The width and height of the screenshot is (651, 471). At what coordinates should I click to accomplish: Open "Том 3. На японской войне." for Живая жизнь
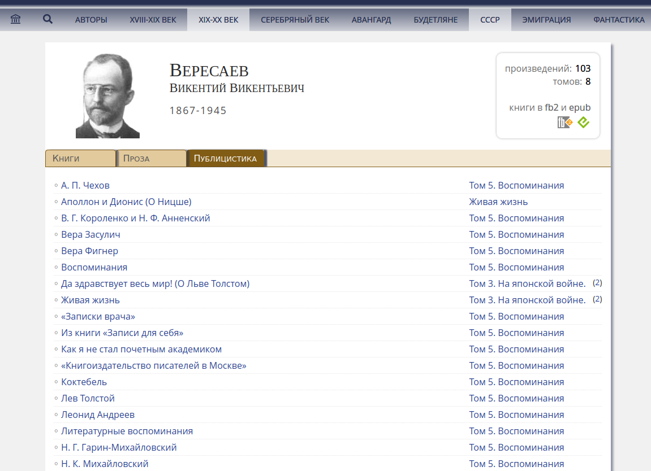pos(527,300)
